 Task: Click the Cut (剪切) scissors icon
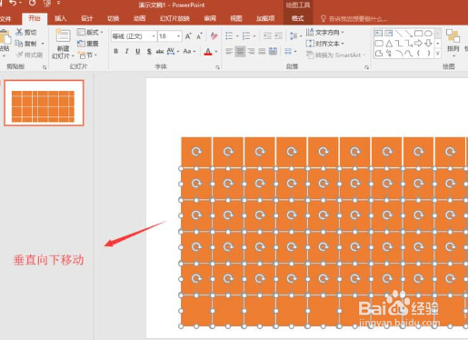tap(19, 32)
